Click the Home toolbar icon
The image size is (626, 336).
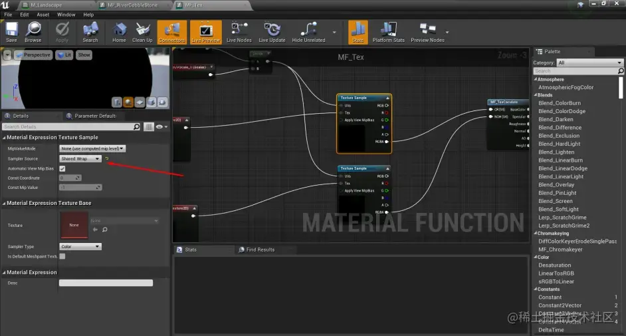(119, 32)
